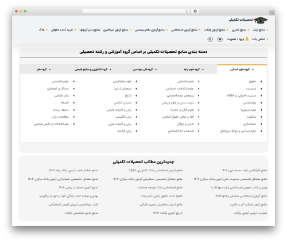Open post بهترین کتاب عمومی استخدامی وزارت بهداشت

click(239, 187)
